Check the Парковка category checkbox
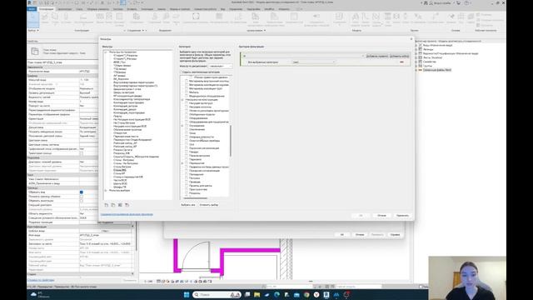The height and width of the screenshot is (300, 533). tap(187, 159)
